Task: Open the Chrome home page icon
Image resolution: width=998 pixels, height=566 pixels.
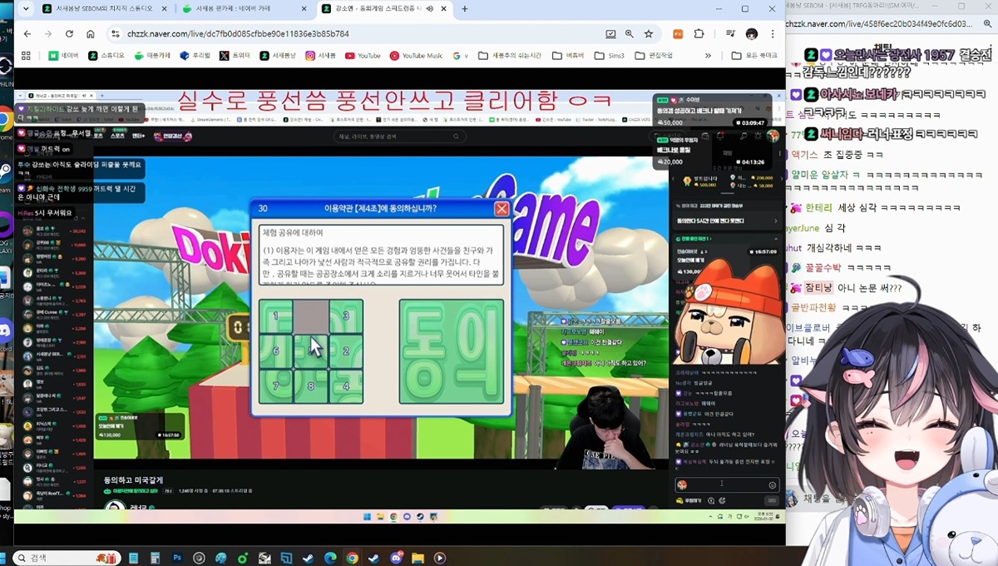Action: point(91,34)
